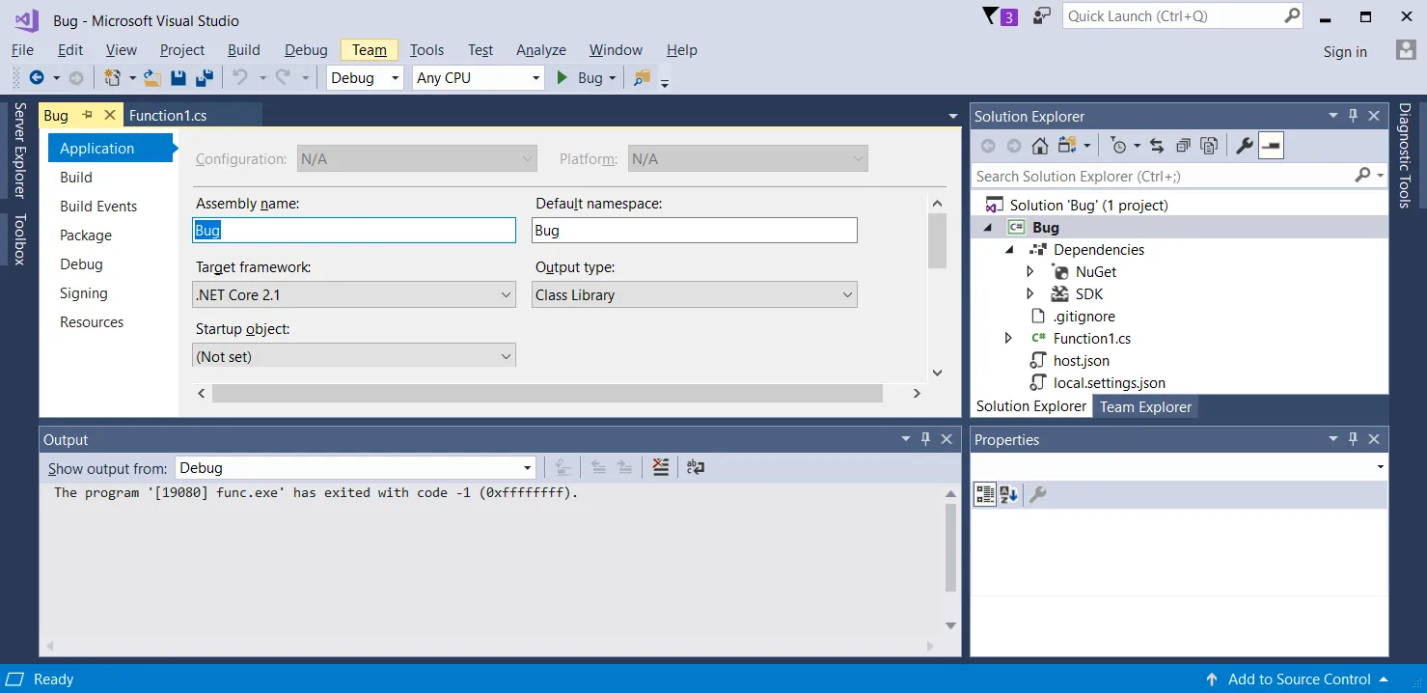1427x693 pixels.
Task: Select the .gitignore file in Solution Explorer
Action: point(1084,317)
